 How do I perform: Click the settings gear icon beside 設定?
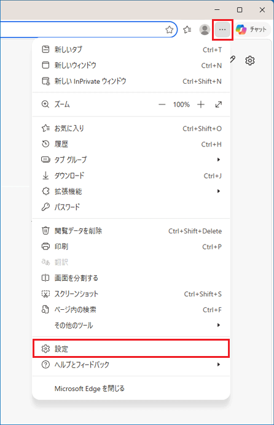coord(45,349)
